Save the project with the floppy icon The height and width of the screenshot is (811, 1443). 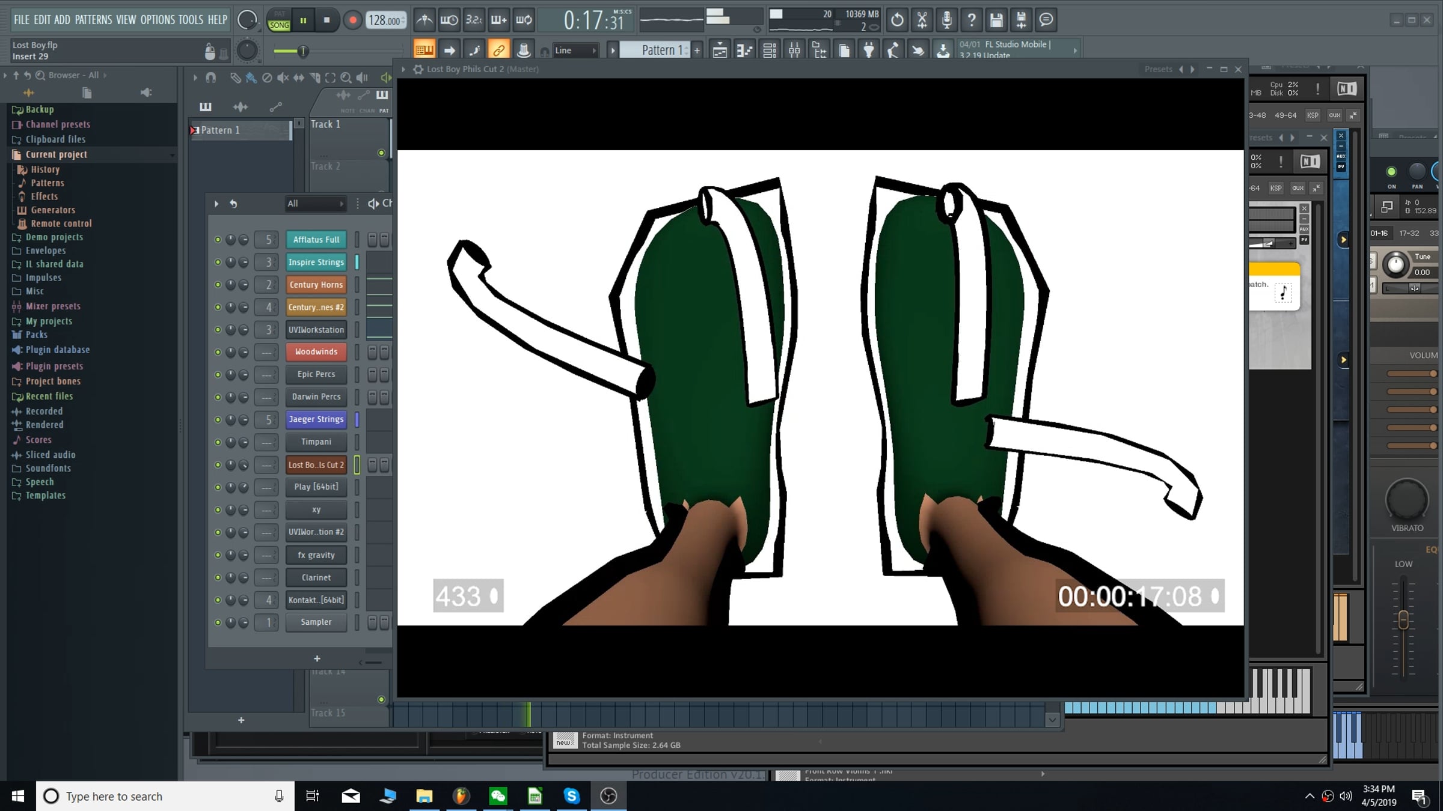tap(996, 20)
